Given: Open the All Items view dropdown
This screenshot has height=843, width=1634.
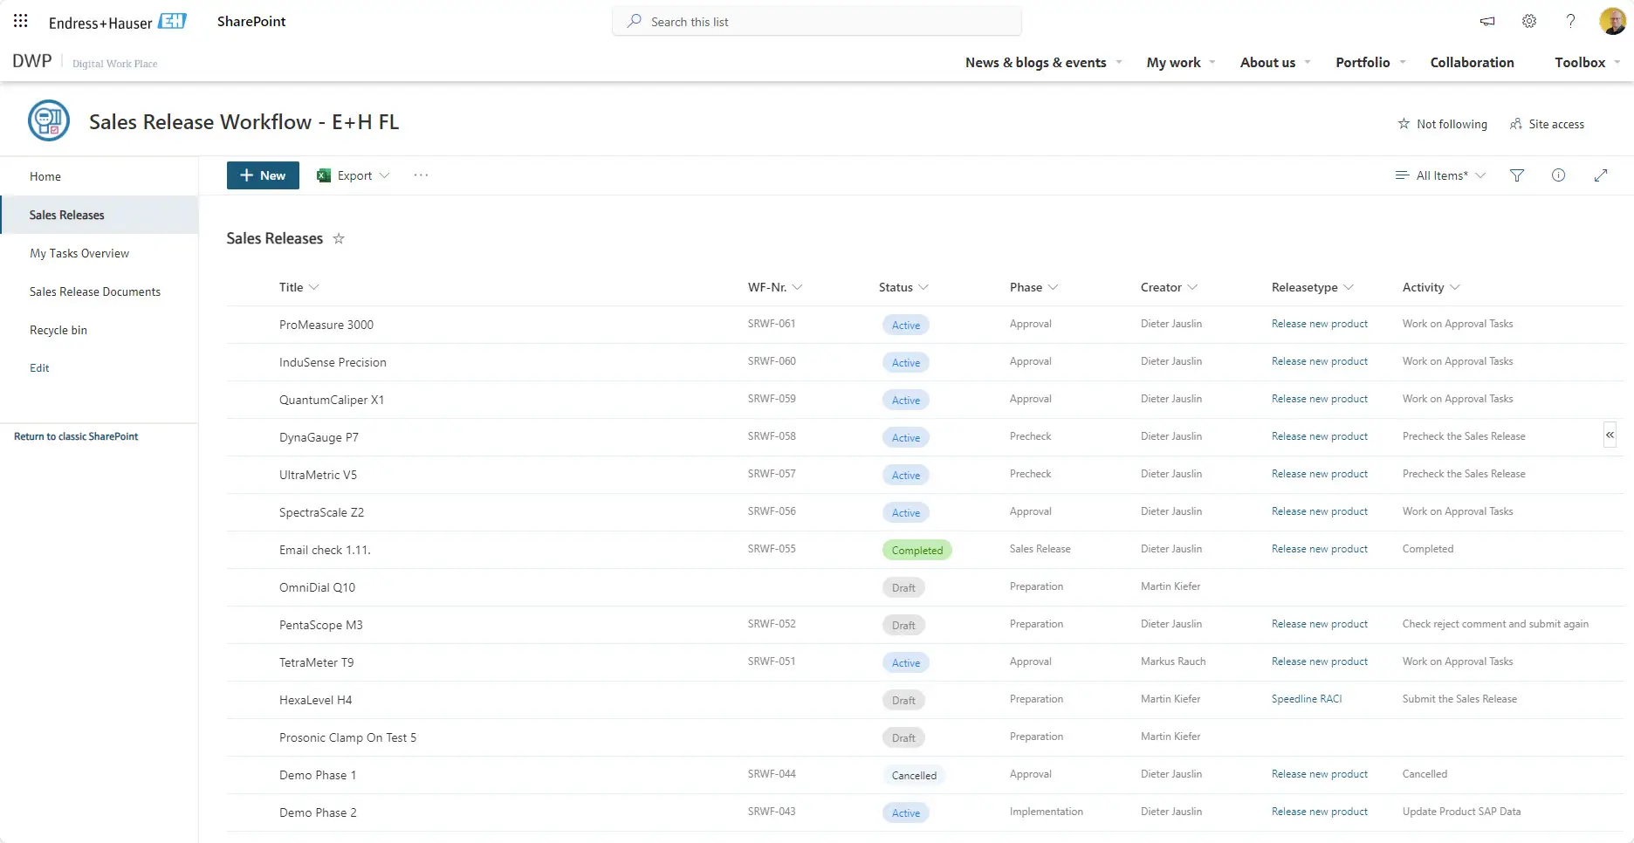Looking at the screenshot, I should coord(1438,175).
